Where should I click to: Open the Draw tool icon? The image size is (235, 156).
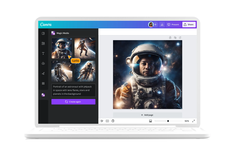pos(43,73)
